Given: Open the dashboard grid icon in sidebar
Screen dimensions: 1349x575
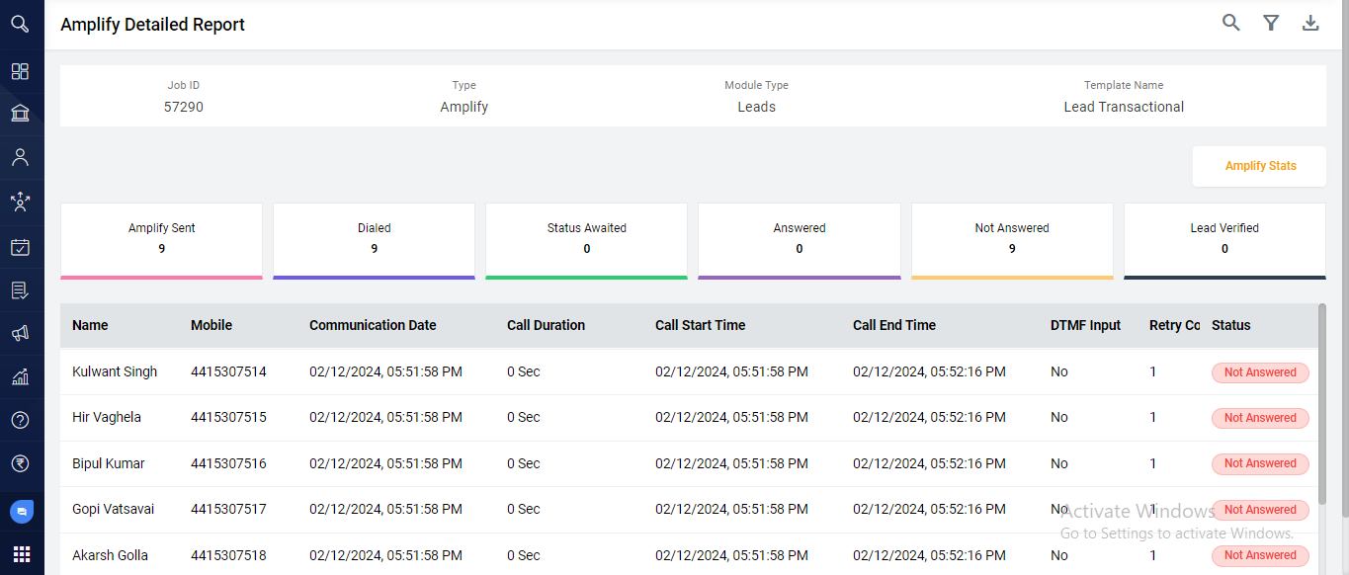Looking at the screenshot, I should pos(20,71).
